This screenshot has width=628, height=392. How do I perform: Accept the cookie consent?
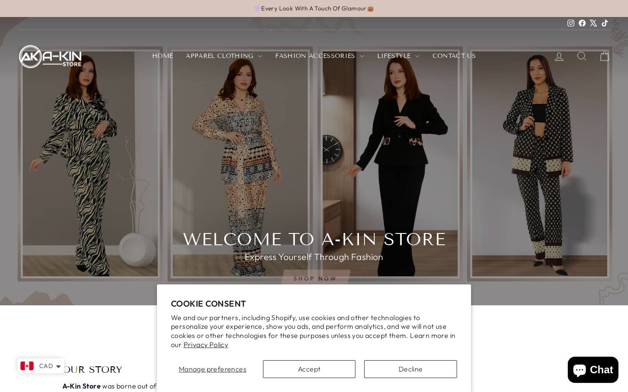[309, 369]
